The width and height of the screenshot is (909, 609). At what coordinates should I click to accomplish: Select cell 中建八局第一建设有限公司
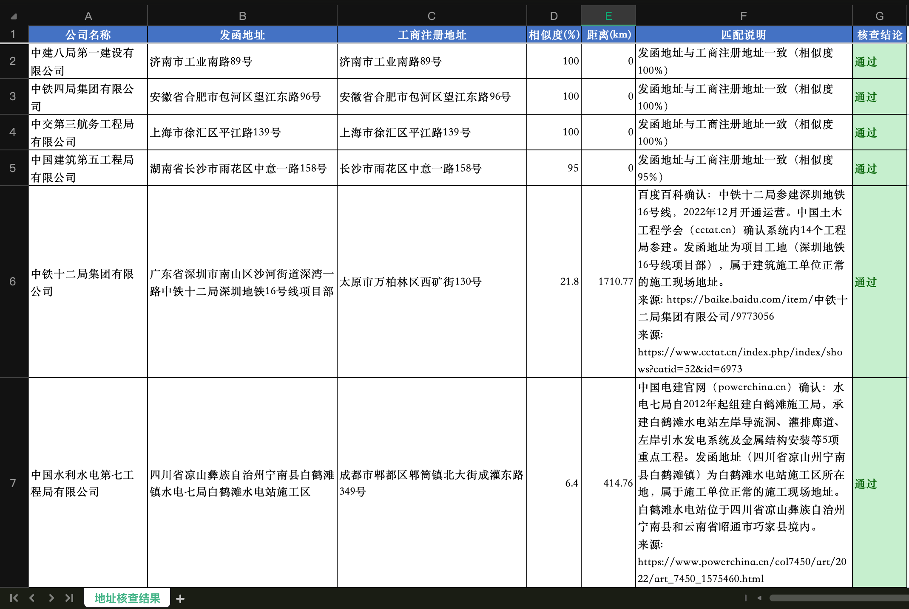[x=88, y=61]
